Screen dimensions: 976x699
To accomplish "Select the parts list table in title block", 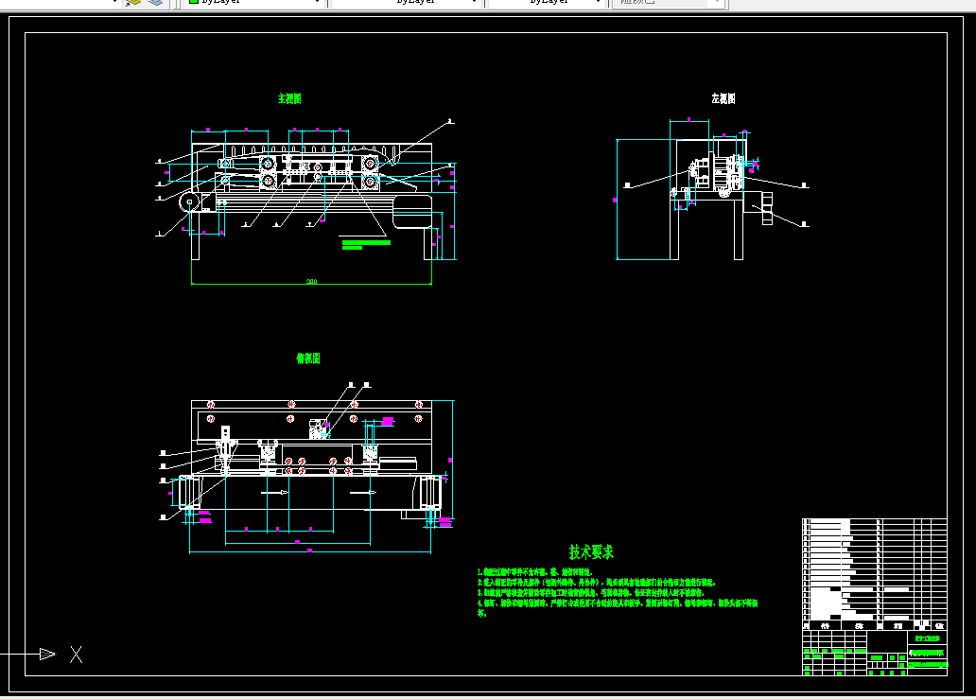I will [x=875, y=574].
